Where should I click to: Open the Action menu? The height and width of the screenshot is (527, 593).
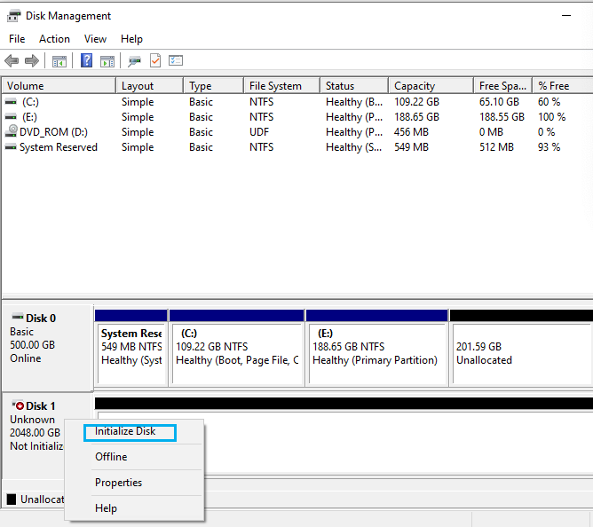(x=54, y=39)
